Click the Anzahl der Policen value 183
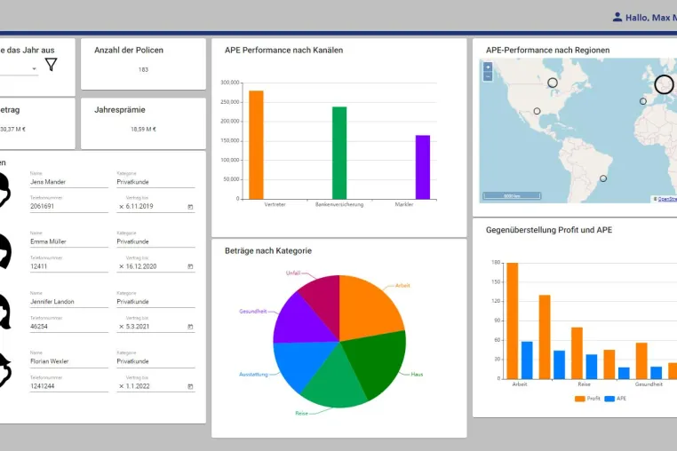This screenshot has height=451, width=677. click(x=143, y=69)
